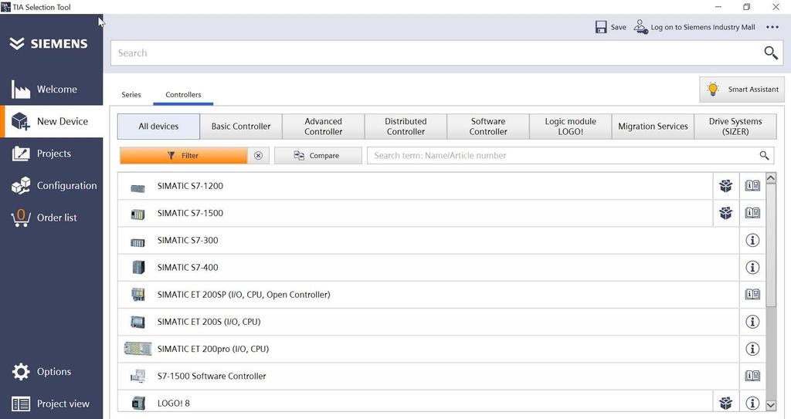Open Projects from the sidebar

pos(52,154)
